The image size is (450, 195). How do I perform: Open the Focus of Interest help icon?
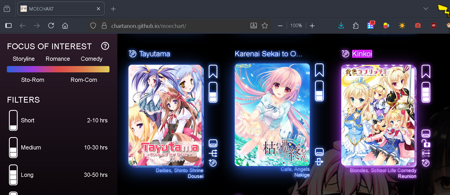[x=105, y=46]
